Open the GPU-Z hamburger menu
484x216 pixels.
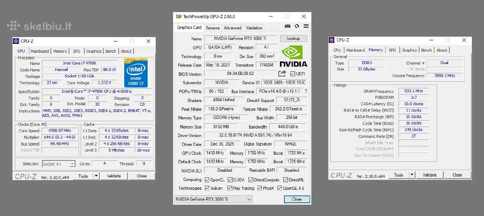(306, 26)
